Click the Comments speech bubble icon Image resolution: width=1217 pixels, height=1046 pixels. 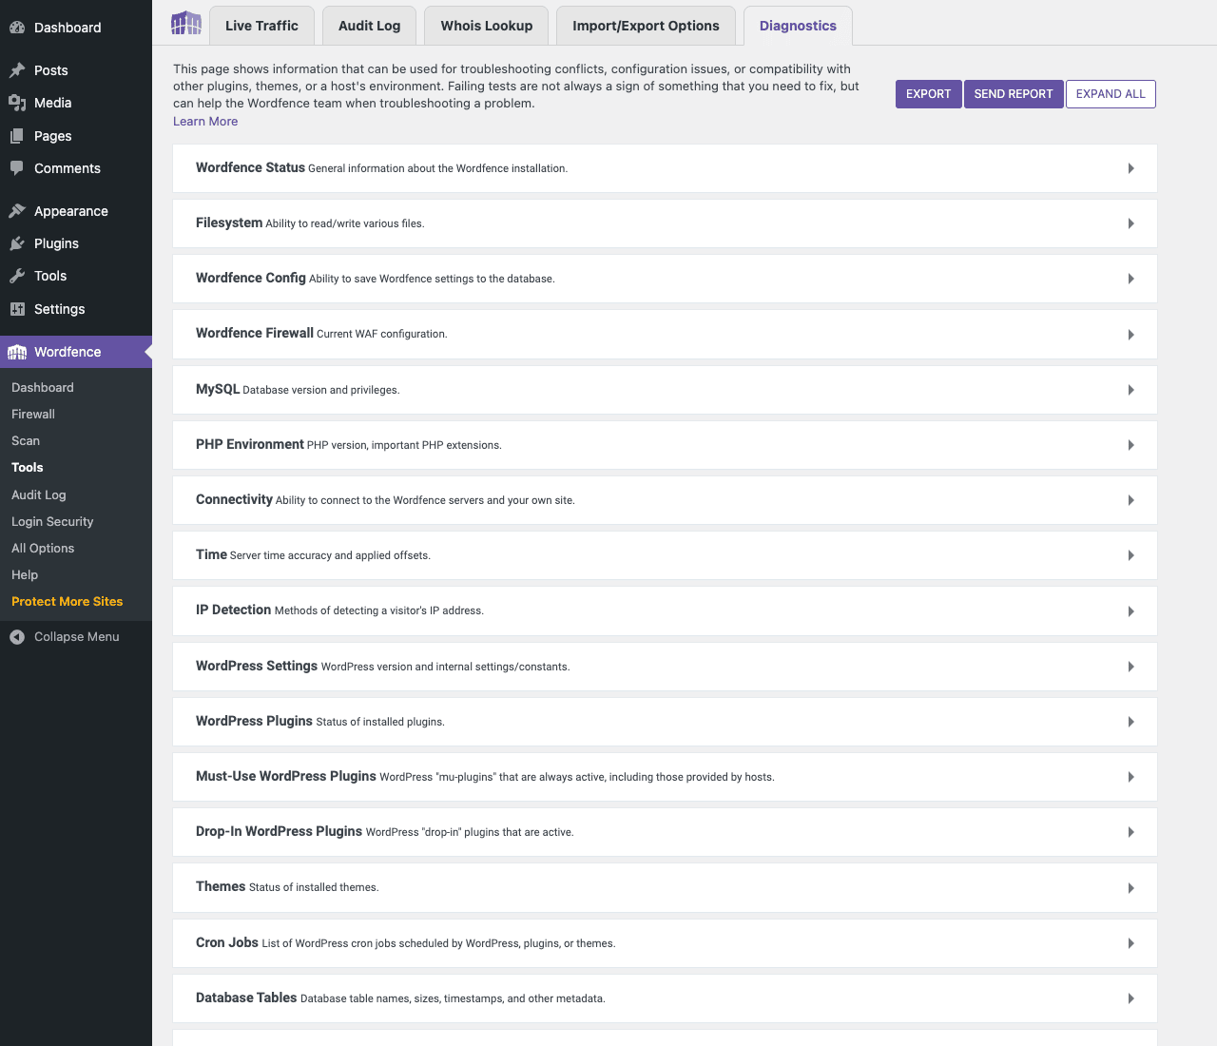coord(17,168)
